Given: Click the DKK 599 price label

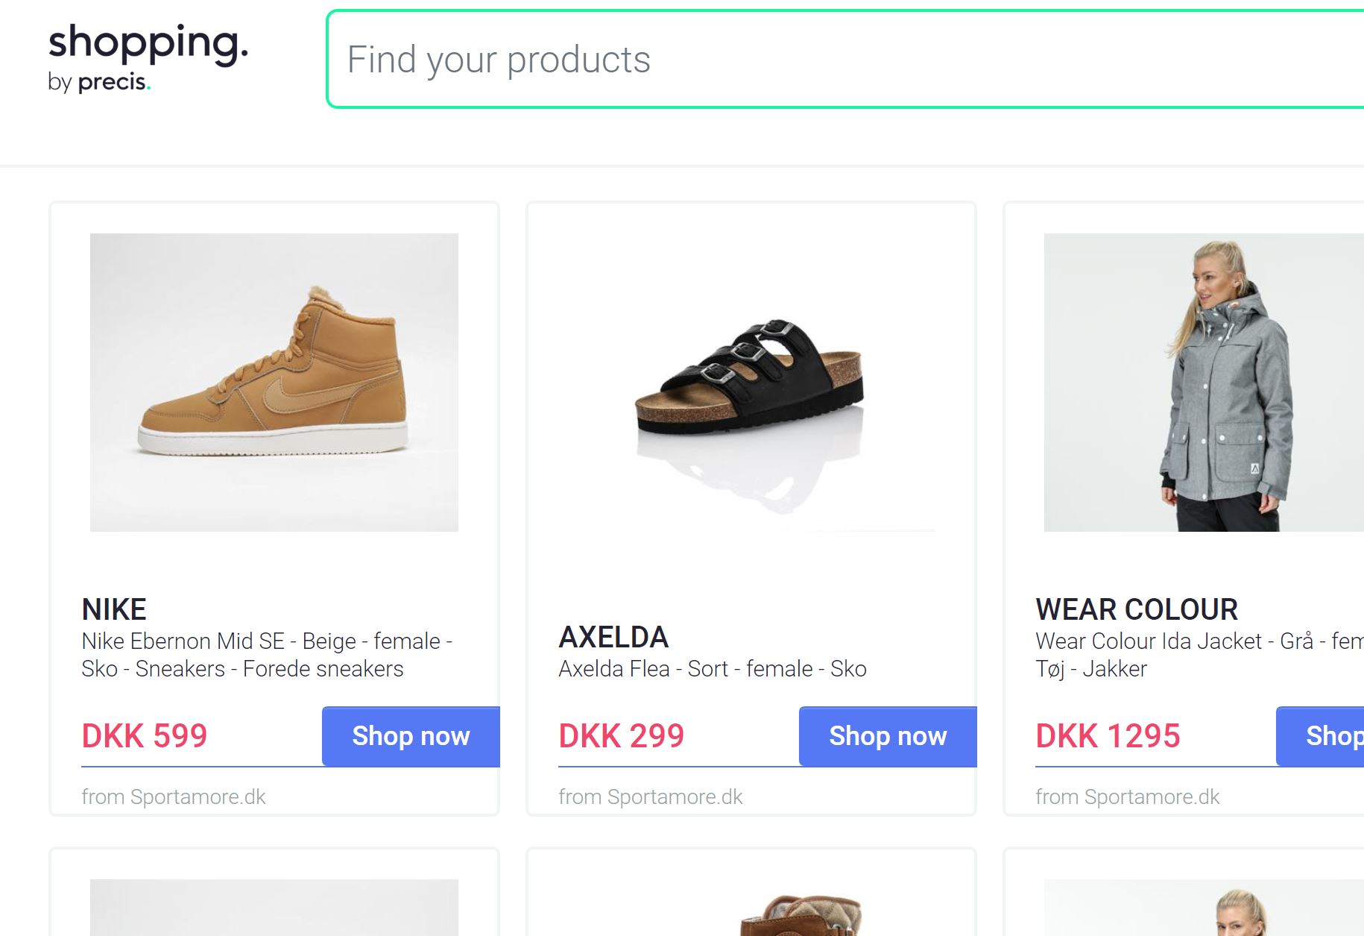Looking at the screenshot, I should point(144,736).
